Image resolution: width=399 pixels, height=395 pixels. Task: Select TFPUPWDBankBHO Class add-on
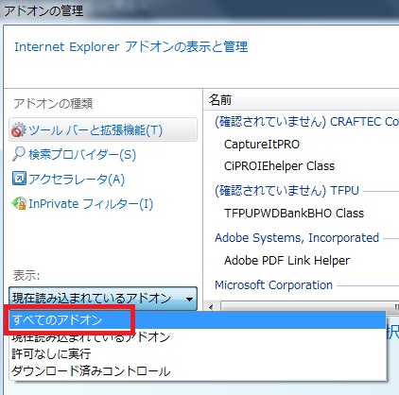[x=294, y=214]
